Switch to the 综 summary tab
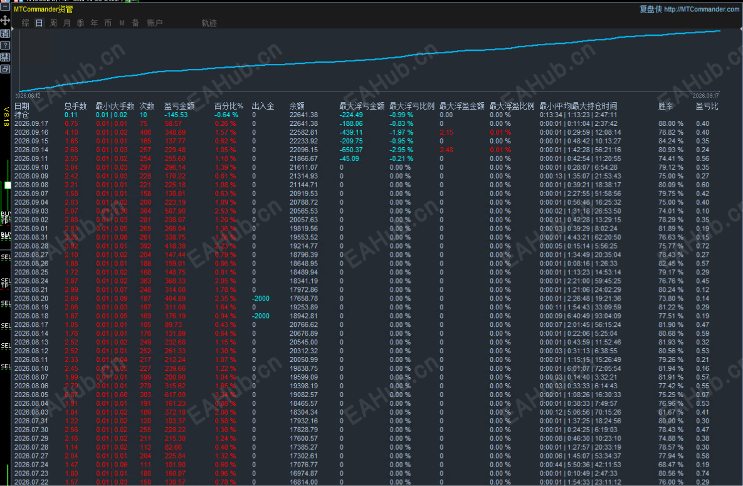Image resolution: width=743 pixels, height=486 pixels. (x=26, y=23)
